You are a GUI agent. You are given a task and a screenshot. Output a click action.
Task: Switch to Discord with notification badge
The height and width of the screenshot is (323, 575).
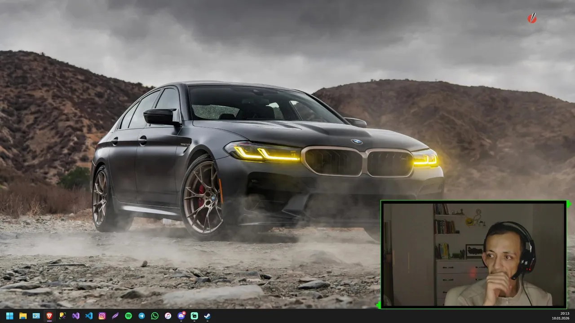(x=181, y=316)
